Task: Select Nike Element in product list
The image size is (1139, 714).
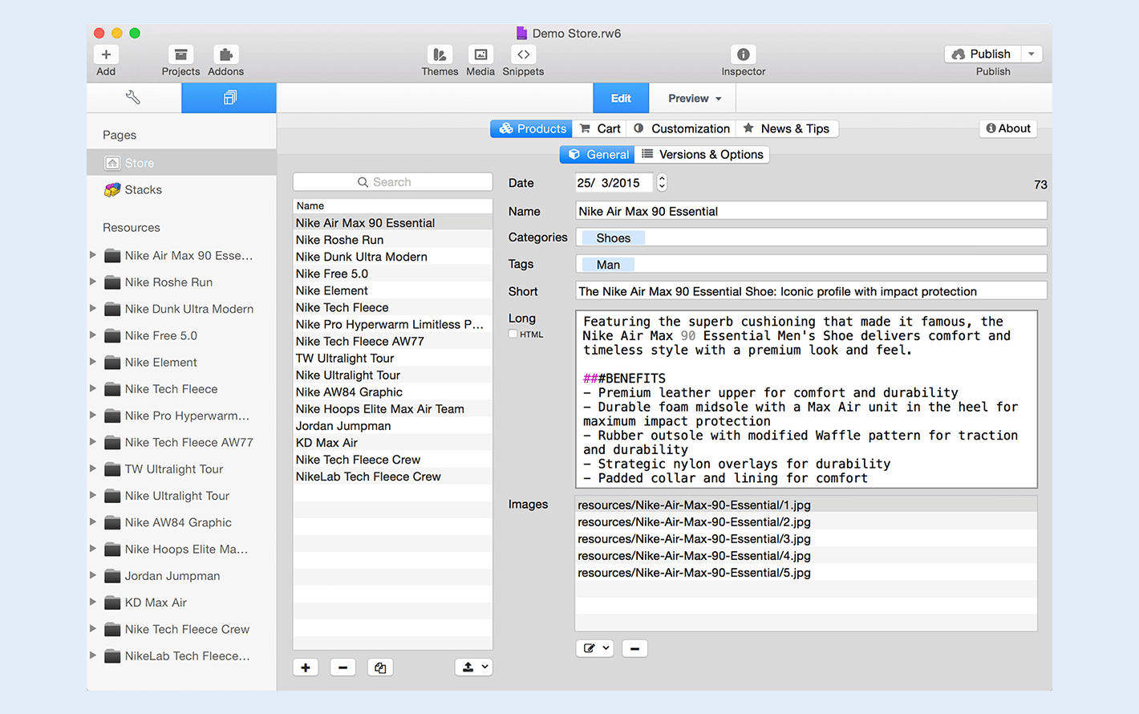Action: (x=392, y=290)
